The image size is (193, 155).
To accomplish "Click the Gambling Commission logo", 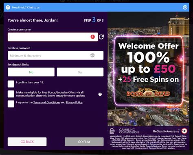I will 124,131.
